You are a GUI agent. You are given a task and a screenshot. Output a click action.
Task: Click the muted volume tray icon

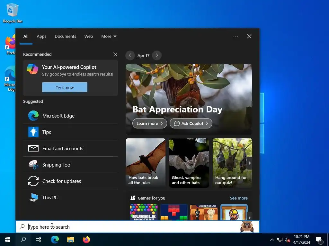[x=287, y=240]
